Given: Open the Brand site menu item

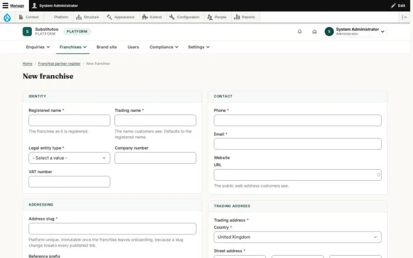Looking at the screenshot, I should click(106, 47).
